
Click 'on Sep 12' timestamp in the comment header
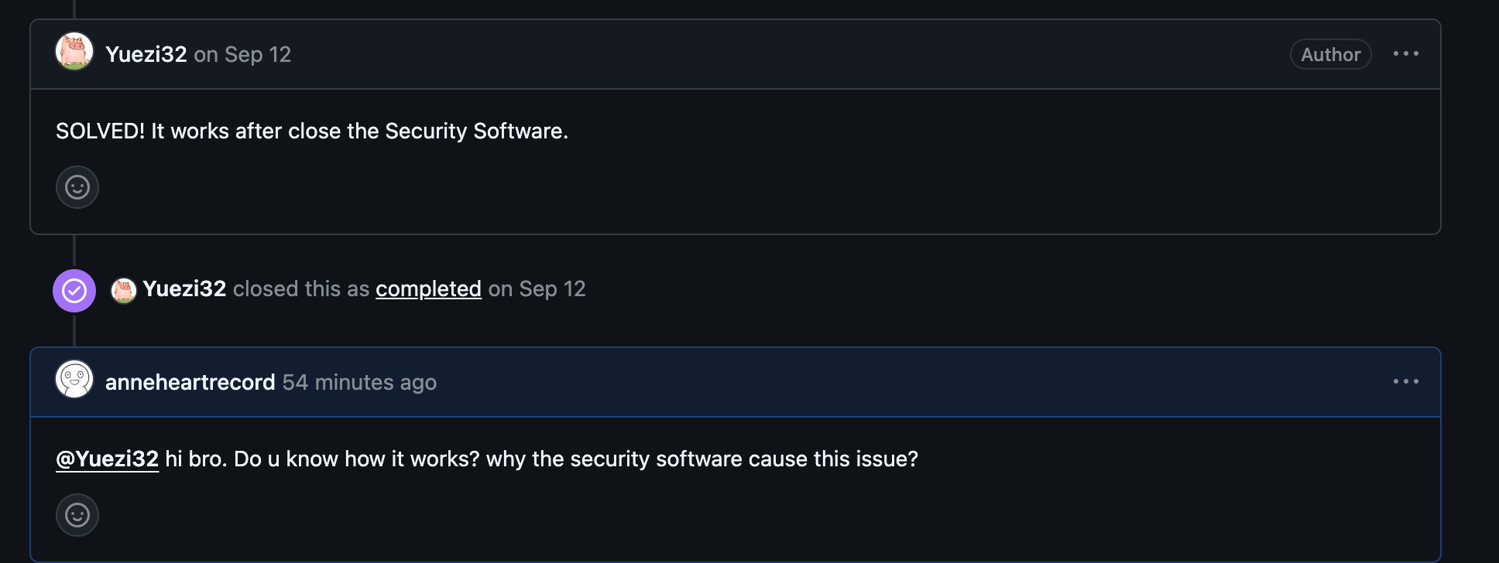pyautogui.click(x=242, y=54)
